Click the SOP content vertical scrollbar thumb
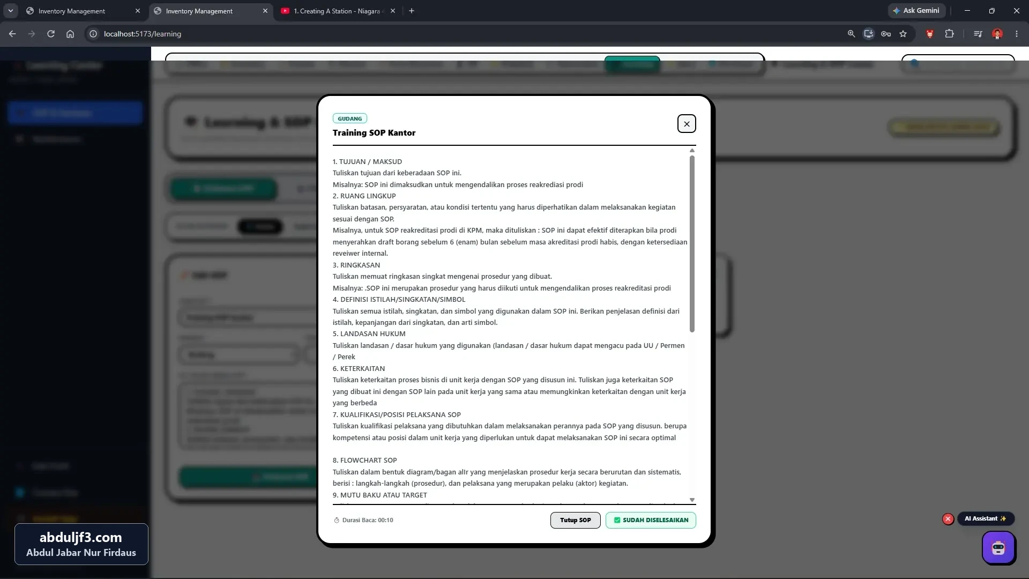1029x579 pixels. pos(692,244)
